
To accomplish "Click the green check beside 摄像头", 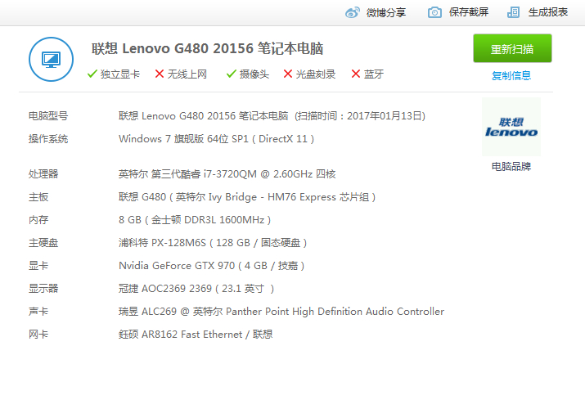I will (232, 74).
